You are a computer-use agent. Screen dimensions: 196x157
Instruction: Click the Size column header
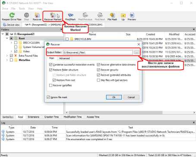(x=128, y=34)
